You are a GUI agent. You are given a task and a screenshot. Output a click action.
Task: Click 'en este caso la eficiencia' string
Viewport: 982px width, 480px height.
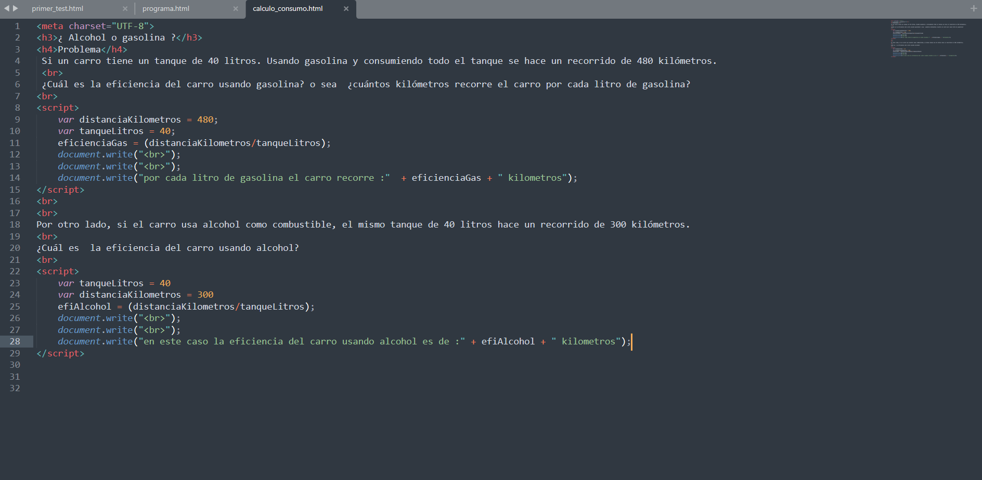click(213, 341)
